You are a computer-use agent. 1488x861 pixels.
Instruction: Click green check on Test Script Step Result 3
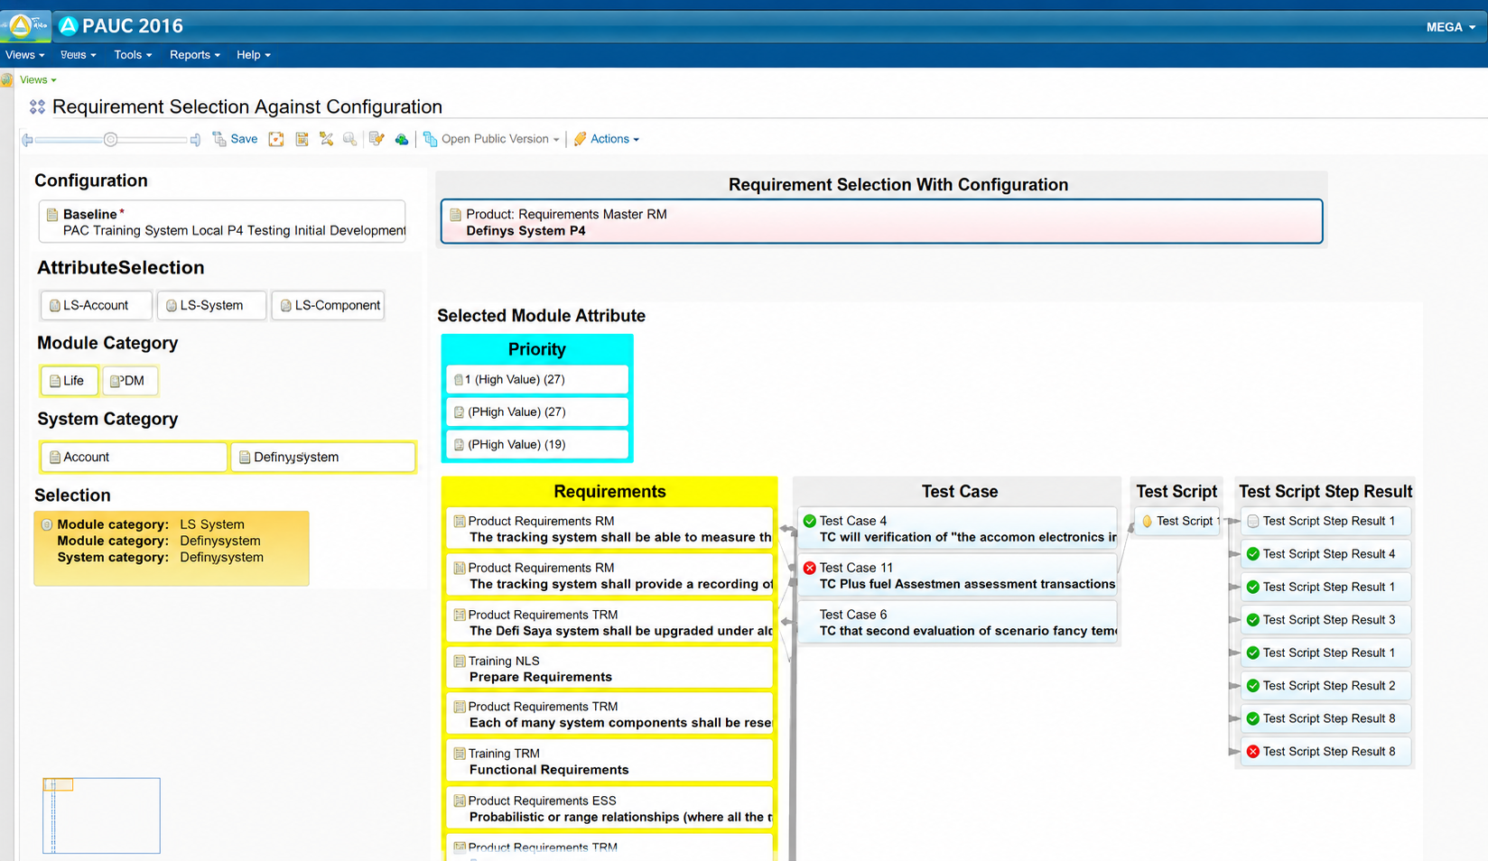[x=1253, y=620]
